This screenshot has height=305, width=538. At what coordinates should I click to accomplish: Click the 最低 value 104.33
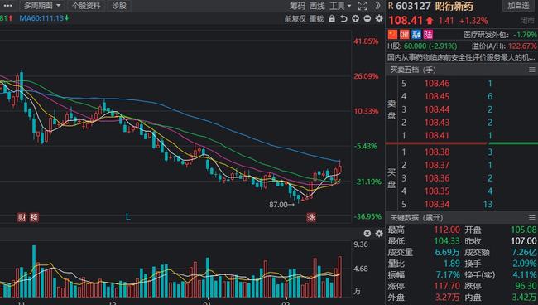(447, 241)
